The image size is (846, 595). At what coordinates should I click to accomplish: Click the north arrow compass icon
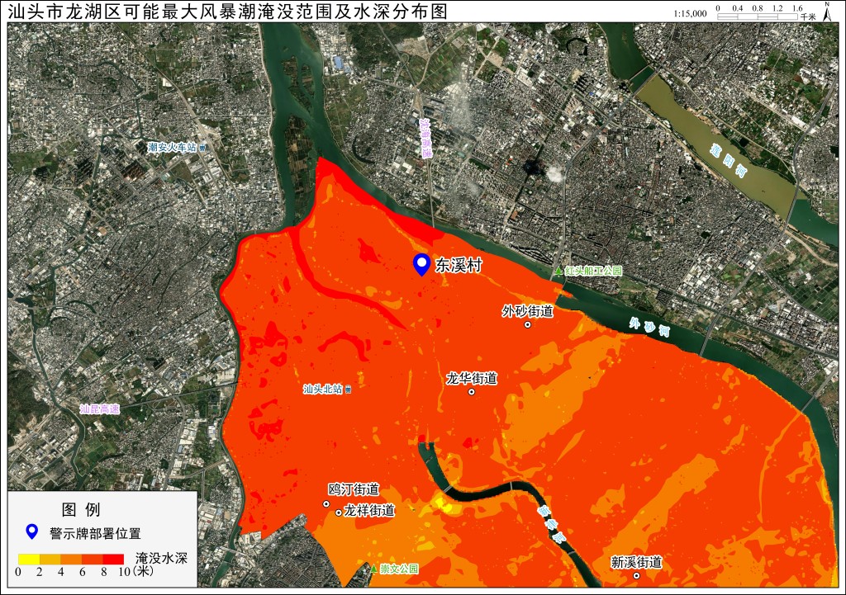[x=826, y=12]
